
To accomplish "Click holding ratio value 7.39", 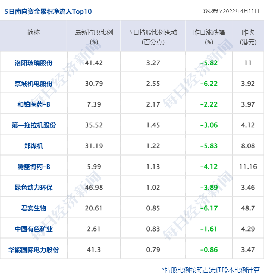I will click(x=94, y=104).
